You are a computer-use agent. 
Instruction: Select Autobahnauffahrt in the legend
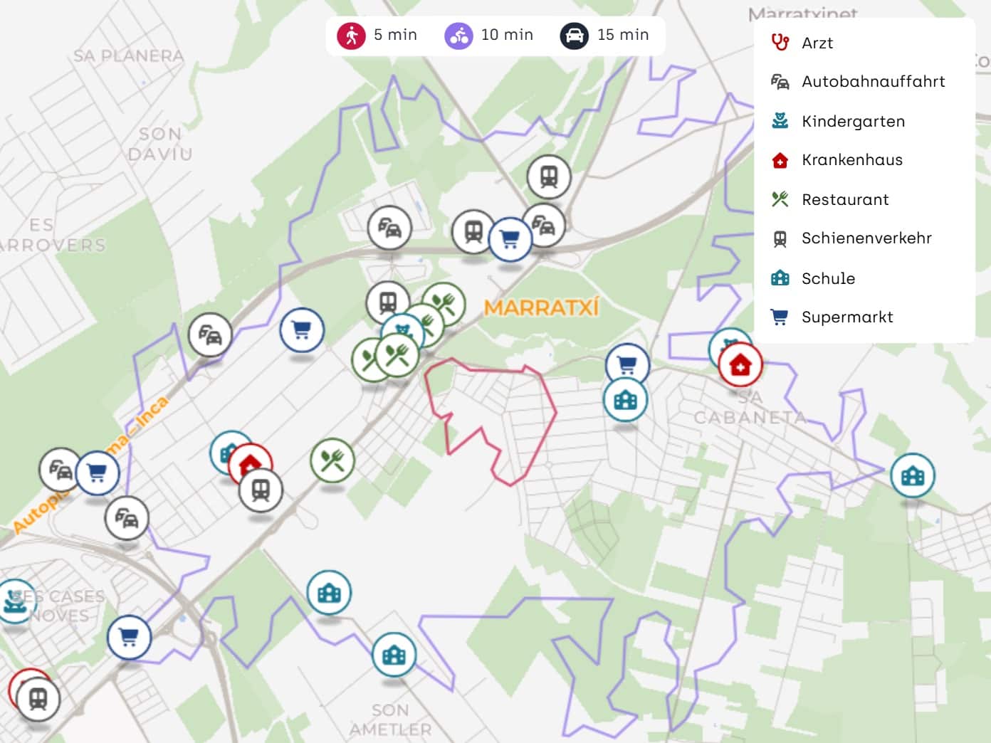[x=873, y=82]
